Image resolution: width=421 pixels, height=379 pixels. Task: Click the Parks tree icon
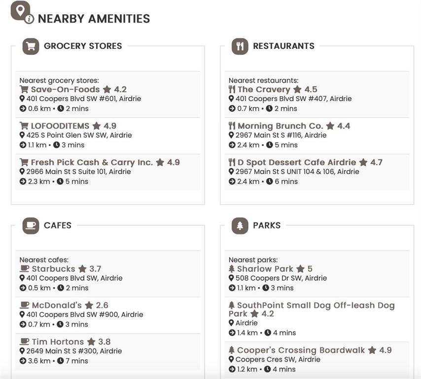(240, 226)
